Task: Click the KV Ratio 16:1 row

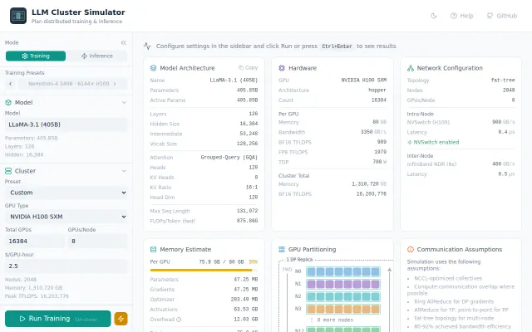Action: click(x=204, y=188)
